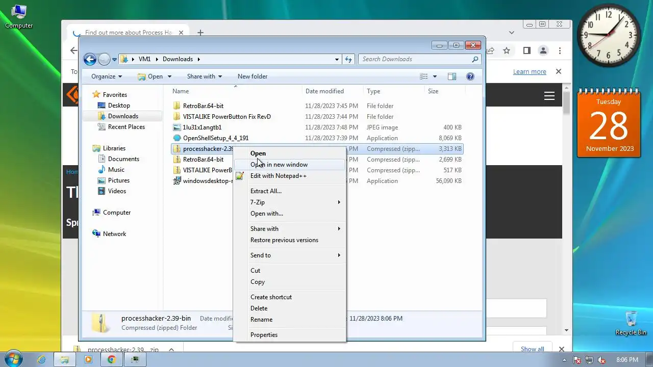Viewport: 653px width, 367px height.
Task: Select Desktop under Favorites
Action: 119,106
